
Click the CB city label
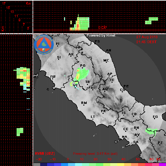[x=134, y=114]
